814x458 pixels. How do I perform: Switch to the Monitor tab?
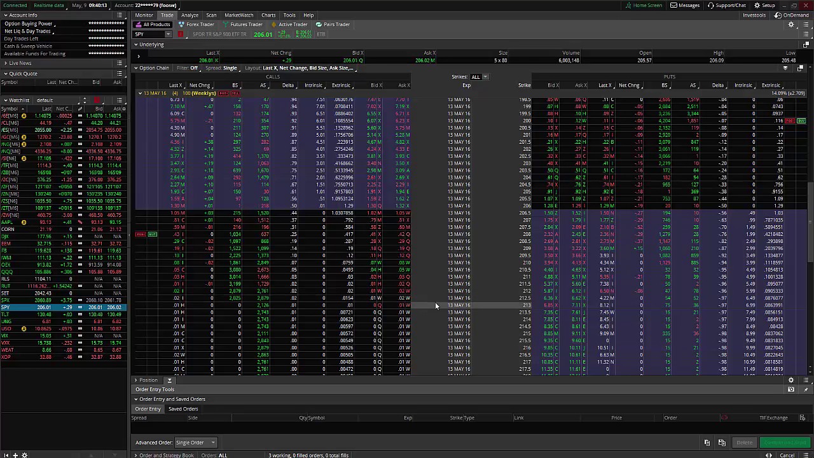pos(144,15)
